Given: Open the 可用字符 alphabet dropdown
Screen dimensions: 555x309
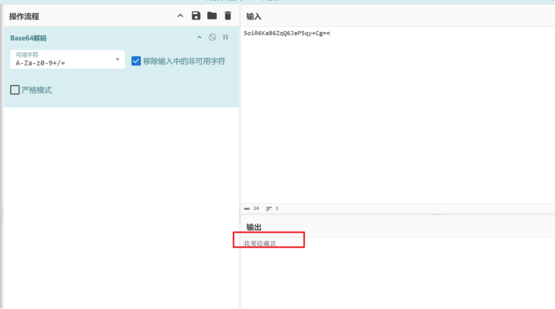Looking at the screenshot, I should click(118, 60).
